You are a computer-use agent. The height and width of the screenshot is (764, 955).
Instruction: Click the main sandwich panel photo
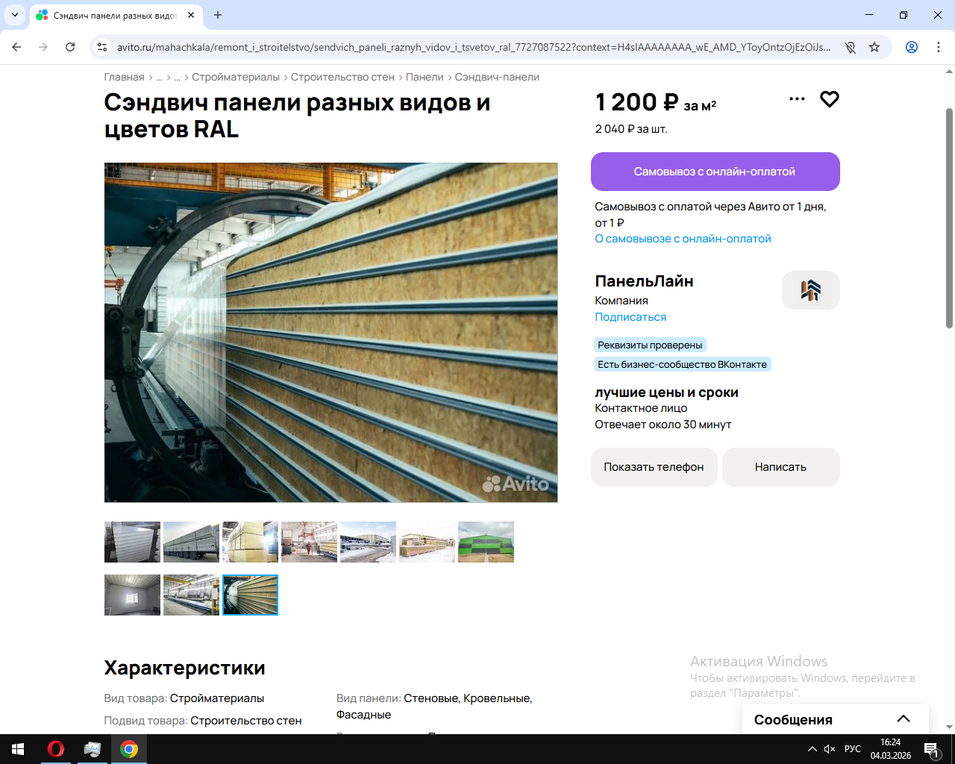(331, 332)
